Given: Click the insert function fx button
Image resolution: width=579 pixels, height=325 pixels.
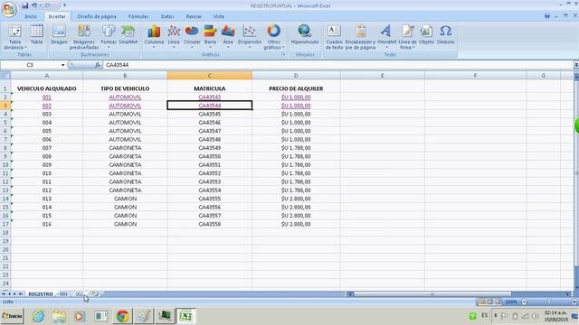Looking at the screenshot, I should click(x=98, y=65).
